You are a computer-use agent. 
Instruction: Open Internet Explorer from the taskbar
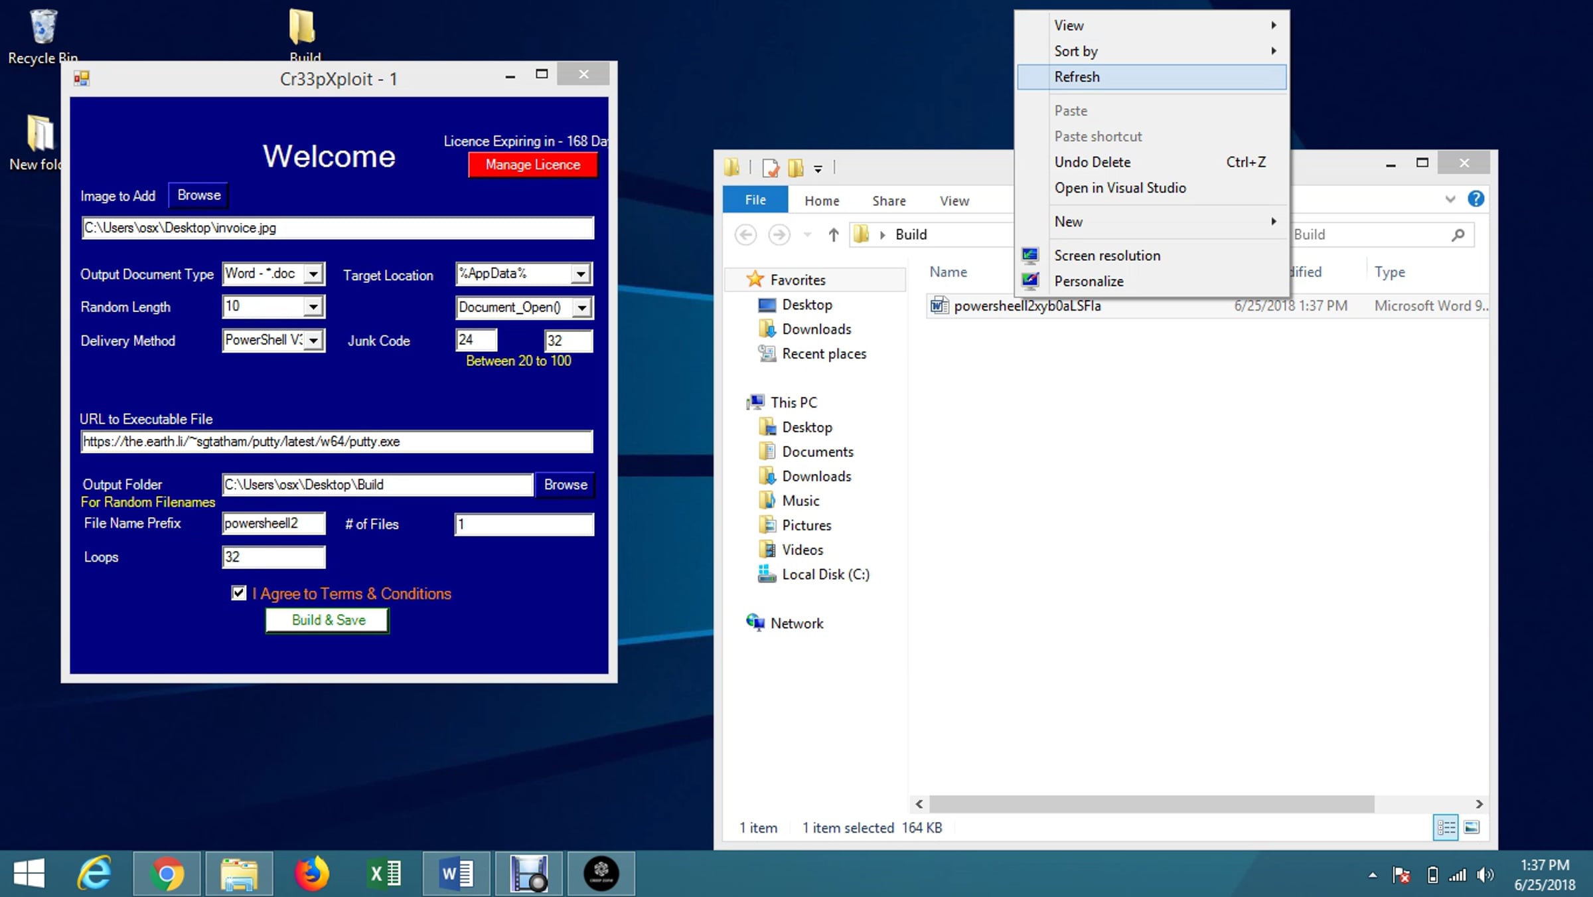pos(94,874)
